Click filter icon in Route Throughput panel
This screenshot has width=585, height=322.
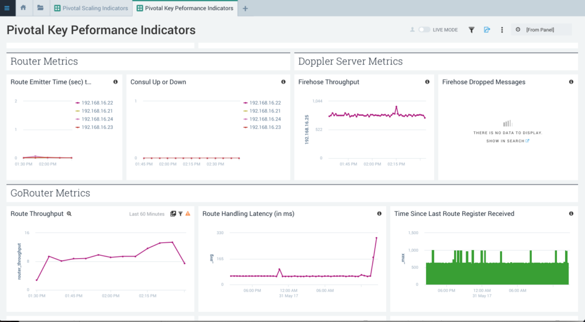click(181, 214)
